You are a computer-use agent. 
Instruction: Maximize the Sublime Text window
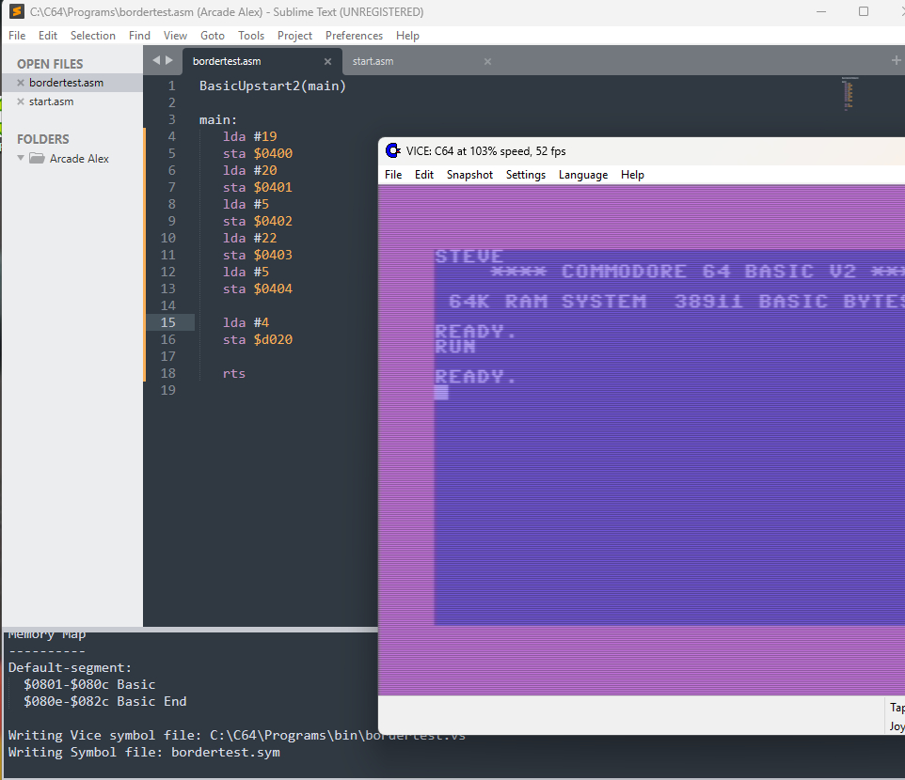[864, 12]
